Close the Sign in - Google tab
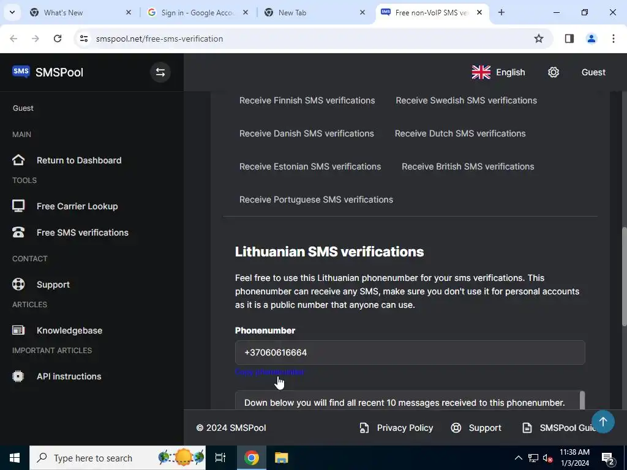The width and height of the screenshot is (627, 470). 246,12
